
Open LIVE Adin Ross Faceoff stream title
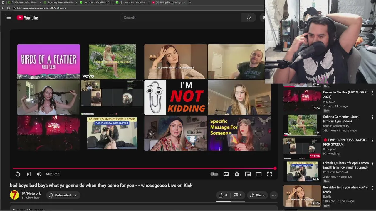[345, 142]
